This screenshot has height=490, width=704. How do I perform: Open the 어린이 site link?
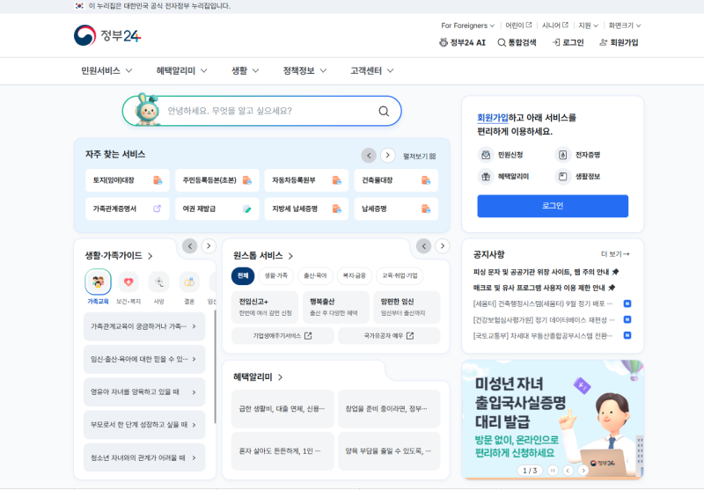[518, 26]
